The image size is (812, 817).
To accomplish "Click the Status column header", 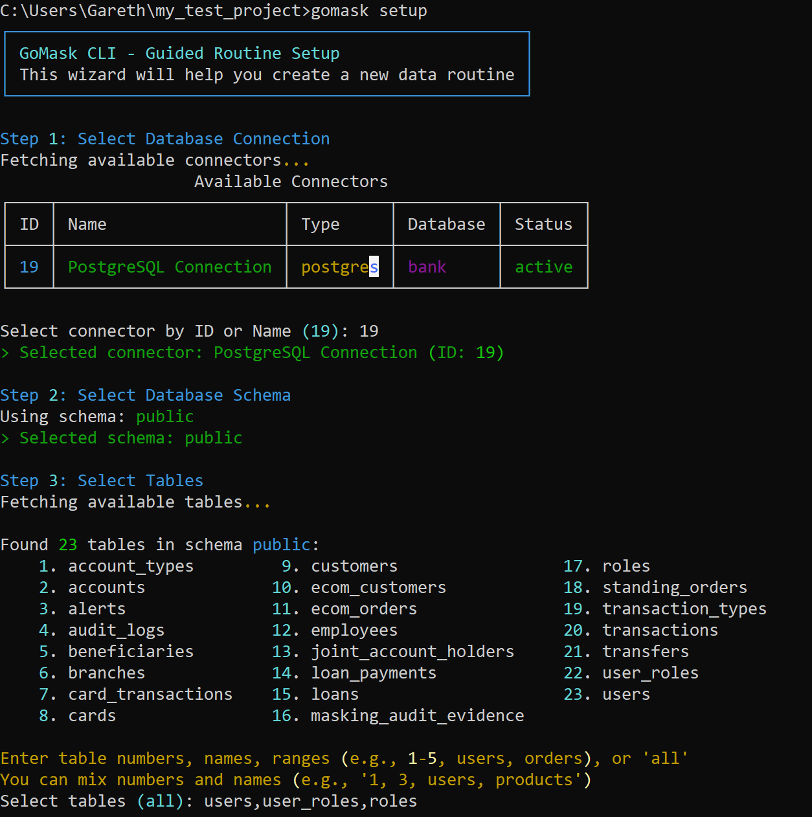I will point(543,224).
